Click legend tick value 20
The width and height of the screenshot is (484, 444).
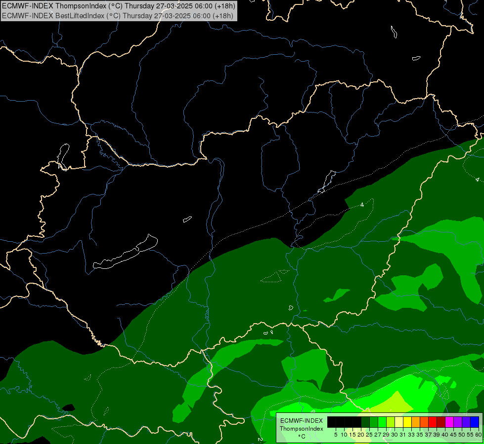point(361,435)
